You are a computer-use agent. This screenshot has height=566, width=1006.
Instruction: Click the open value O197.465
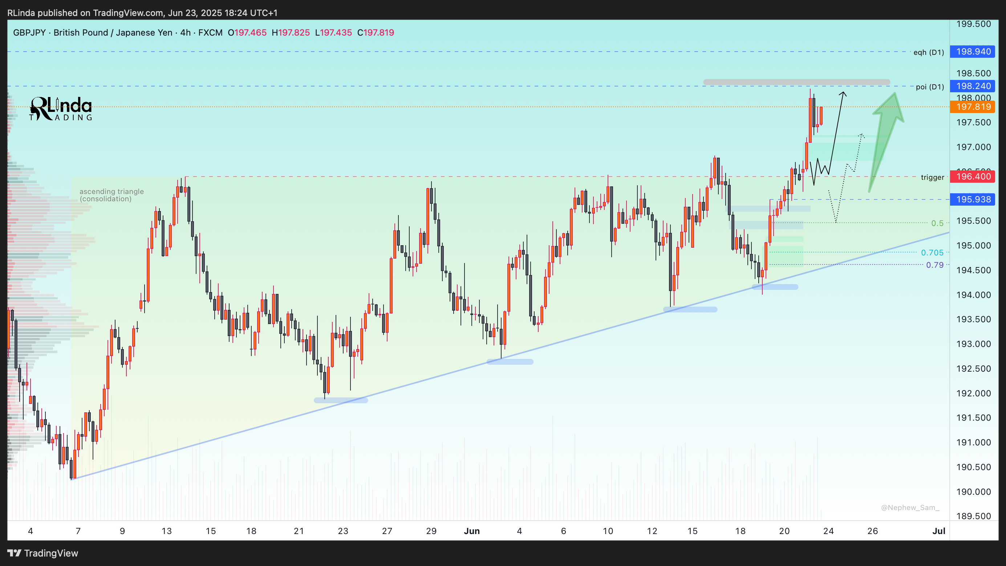click(247, 32)
